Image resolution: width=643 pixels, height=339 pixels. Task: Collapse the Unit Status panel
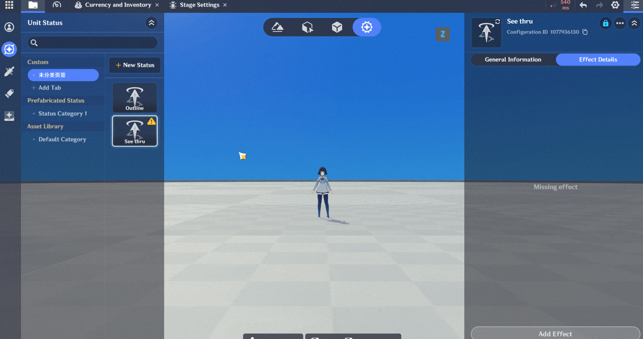151,23
